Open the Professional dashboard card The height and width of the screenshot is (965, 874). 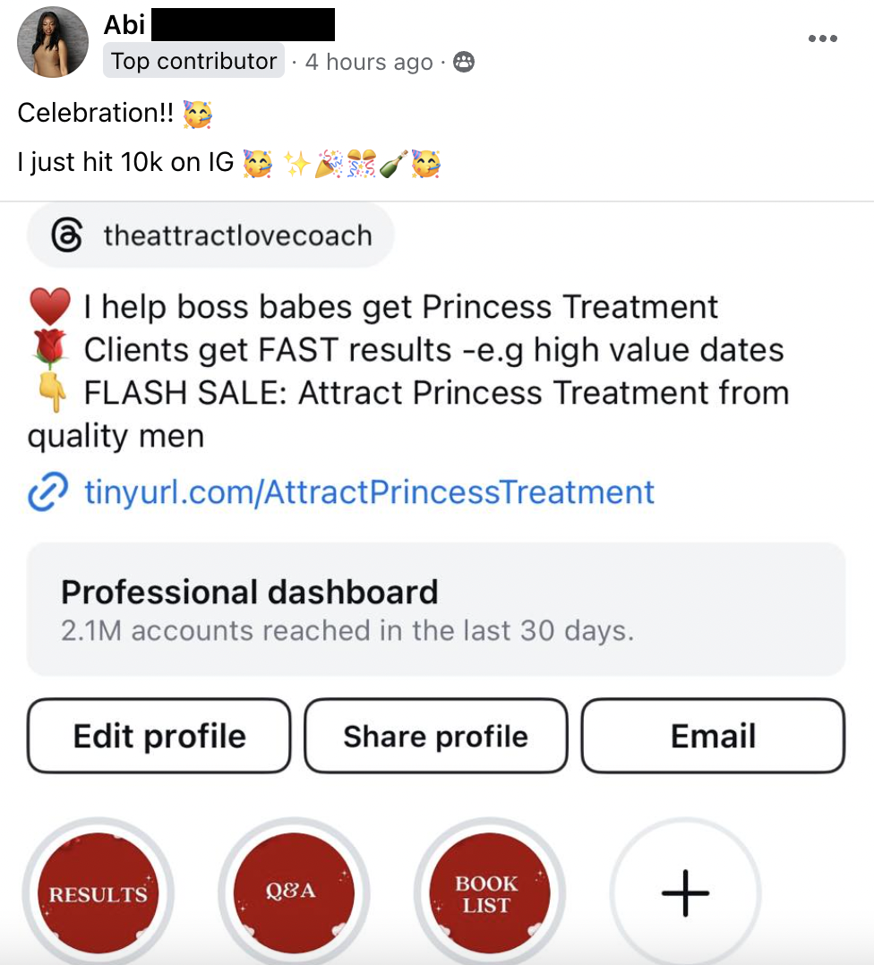point(436,609)
